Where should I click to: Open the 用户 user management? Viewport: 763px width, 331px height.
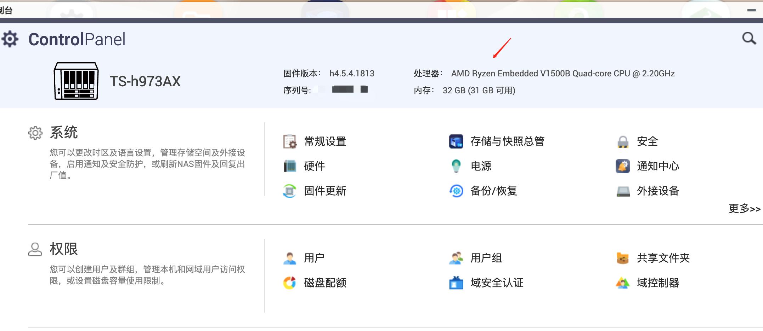tap(315, 258)
